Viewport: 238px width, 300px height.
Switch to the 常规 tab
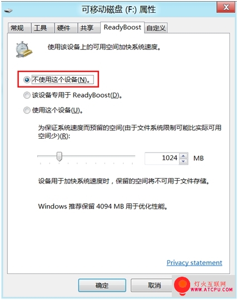19,28
